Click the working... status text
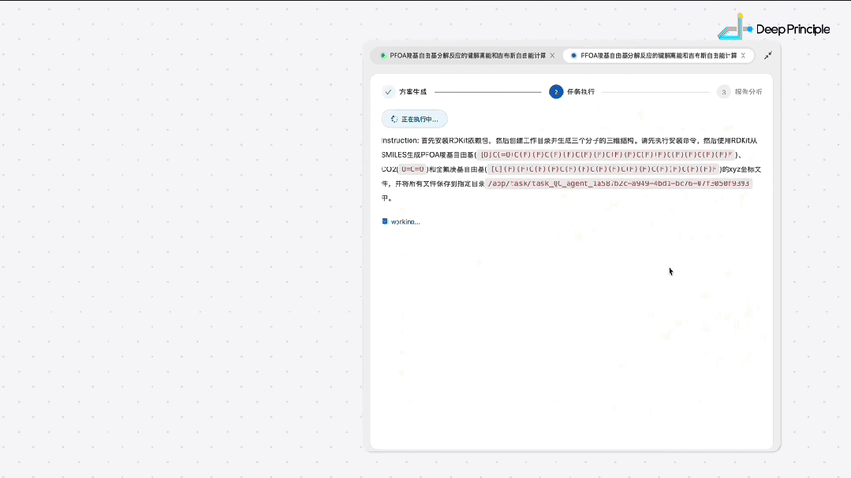The height and width of the screenshot is (478, 851). point(405,221)
